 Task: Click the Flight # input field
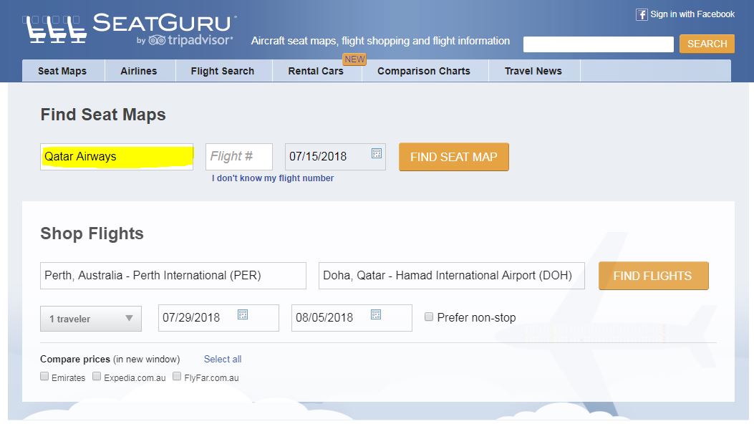tap(239, 157)
